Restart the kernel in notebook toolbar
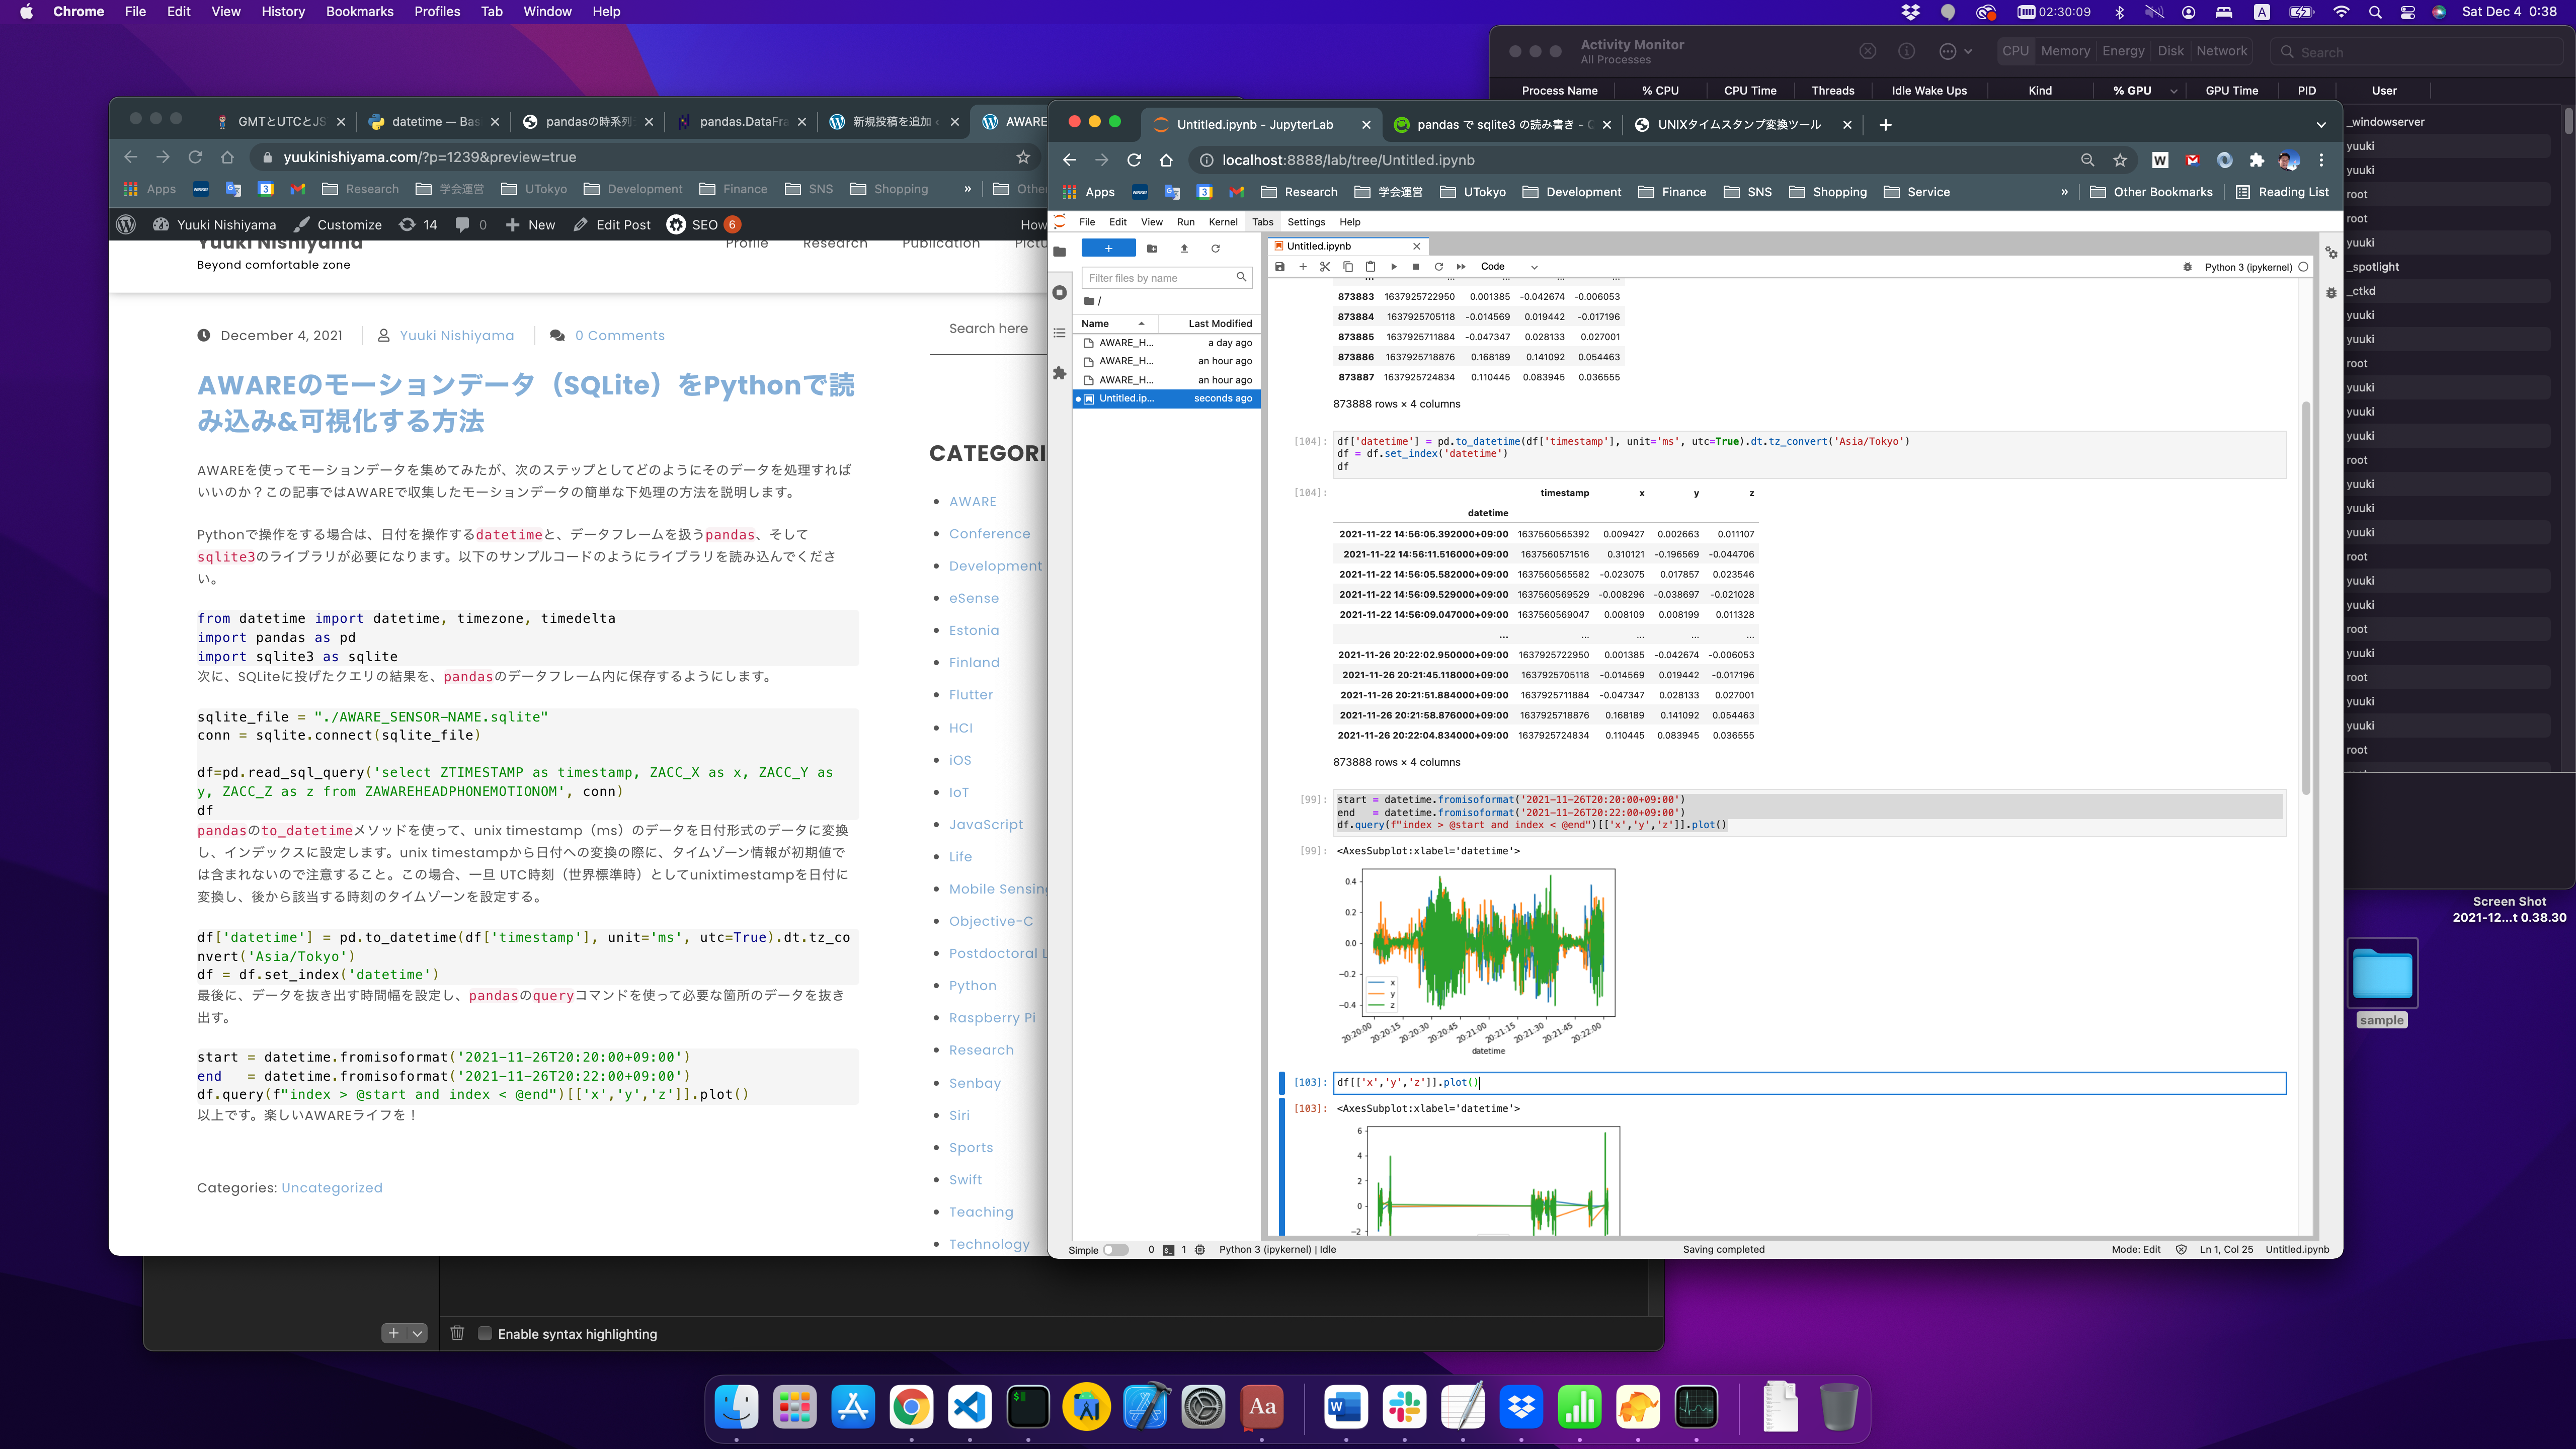This screenshot has height=1449, width=2576. tap(1438, 267)
